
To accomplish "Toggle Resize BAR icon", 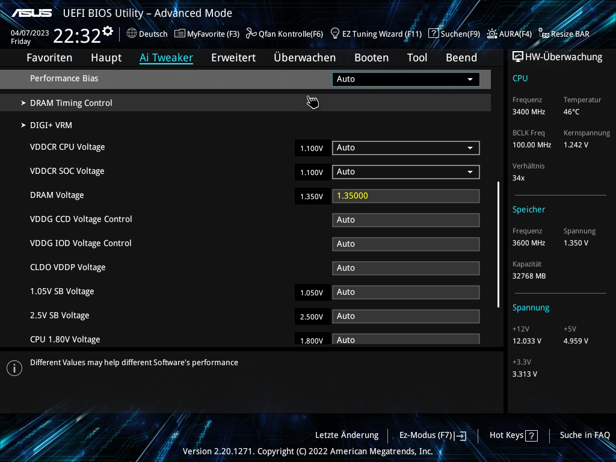I will click(x=544, y=34).
